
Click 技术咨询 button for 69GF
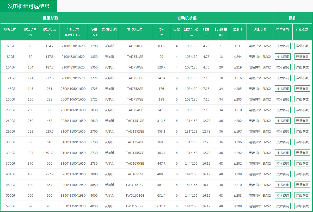tap(283, 46)
